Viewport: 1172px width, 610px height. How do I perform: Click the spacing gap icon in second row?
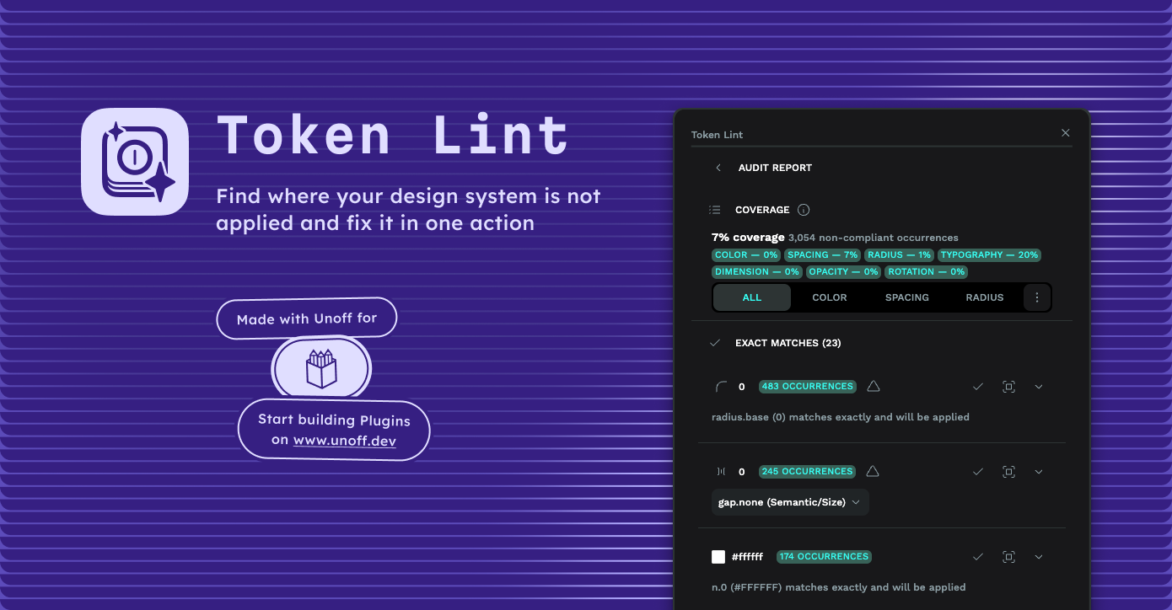click(x=721, y=472)
